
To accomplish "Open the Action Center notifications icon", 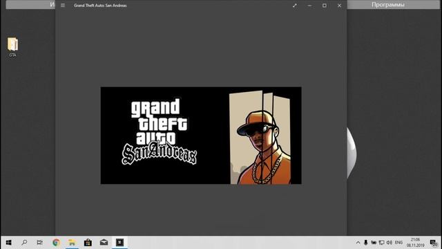I will [434, 243].
